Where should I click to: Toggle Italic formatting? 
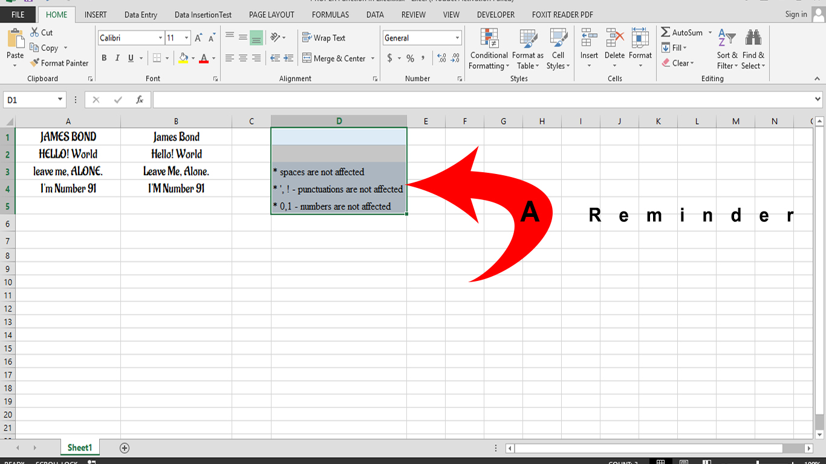tap(117, 58)
